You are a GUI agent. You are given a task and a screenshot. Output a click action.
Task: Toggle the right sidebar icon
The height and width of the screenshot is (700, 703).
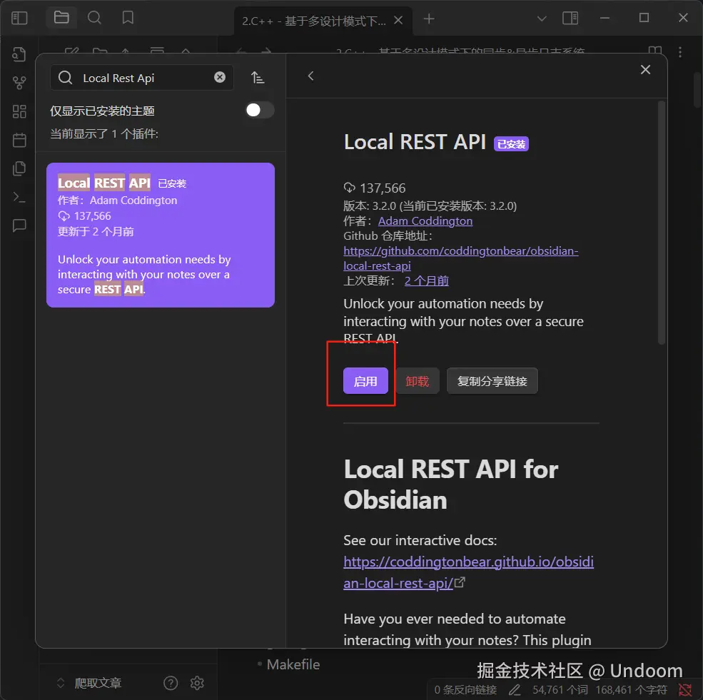pyautogui.click(x=570, y=18)
